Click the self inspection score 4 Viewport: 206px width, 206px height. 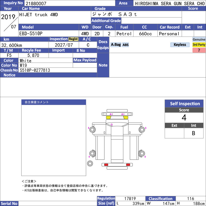184,117
